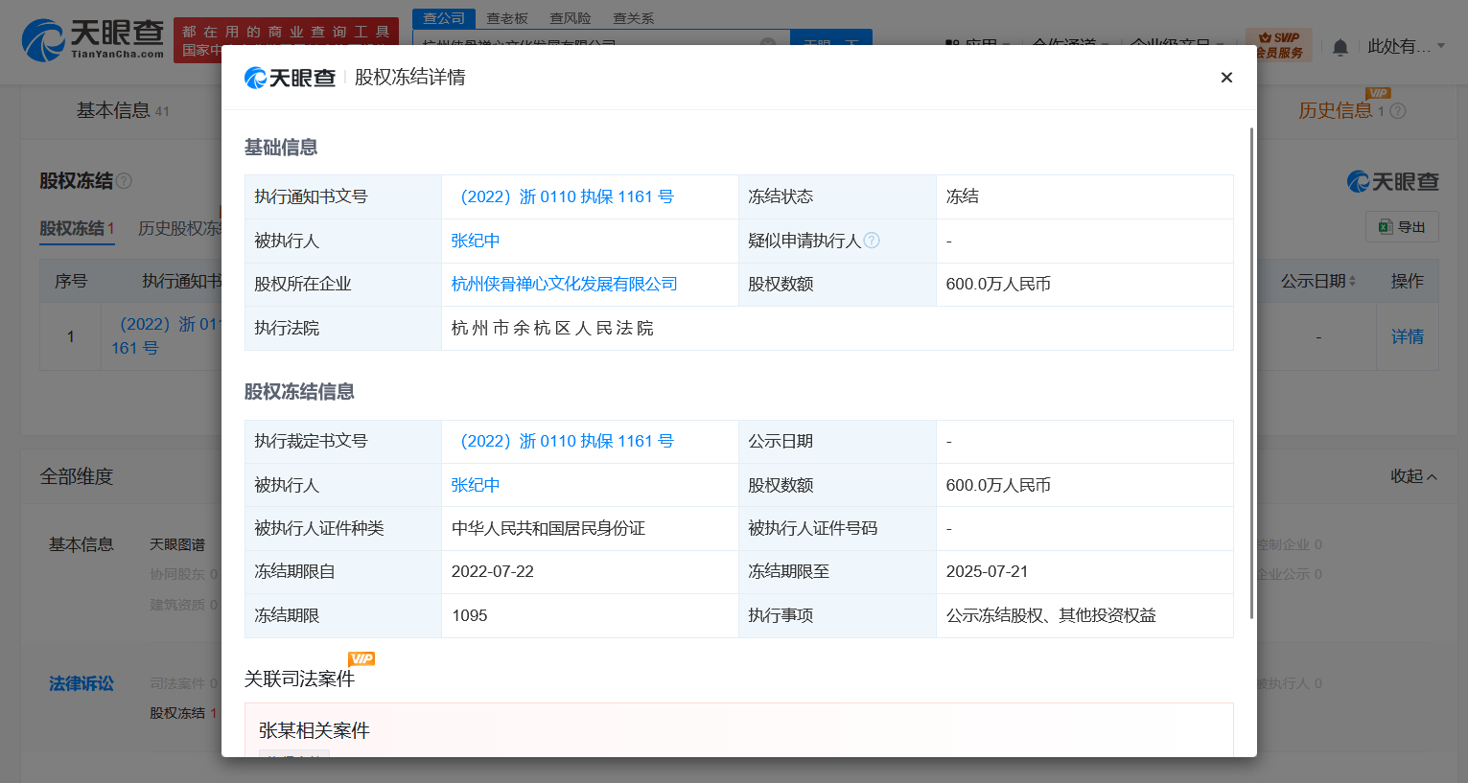Switch to 查关系 search tab

point(634,18)
